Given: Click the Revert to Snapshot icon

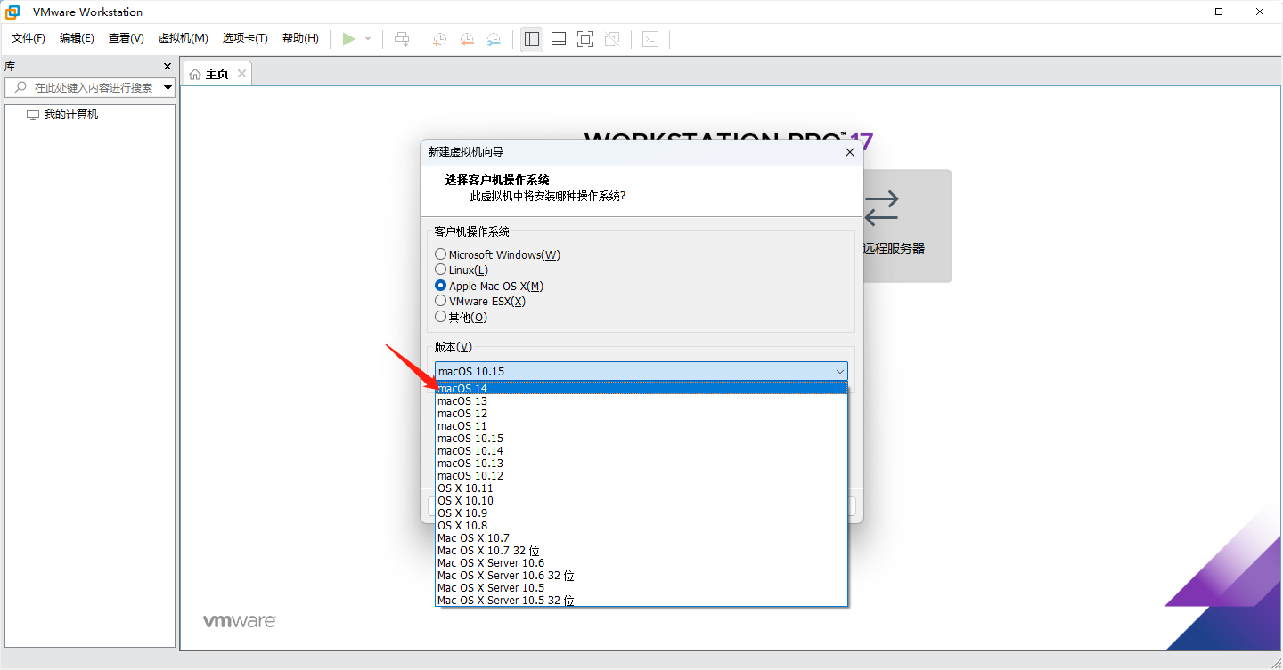Looking at the screenshot, I should tap(467, 39).
